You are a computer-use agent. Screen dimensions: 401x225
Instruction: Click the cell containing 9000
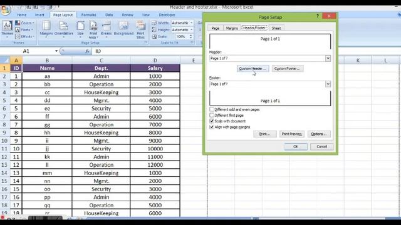(x=155, y=141)
